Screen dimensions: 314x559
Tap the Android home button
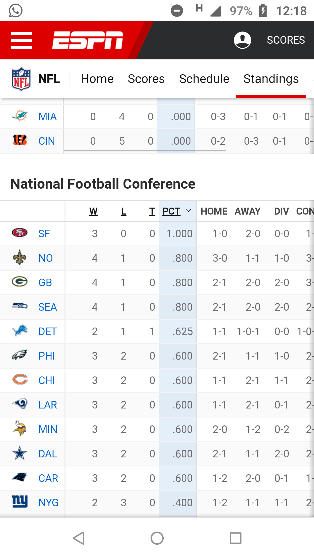pyautogui.click(x=157, y=538)
